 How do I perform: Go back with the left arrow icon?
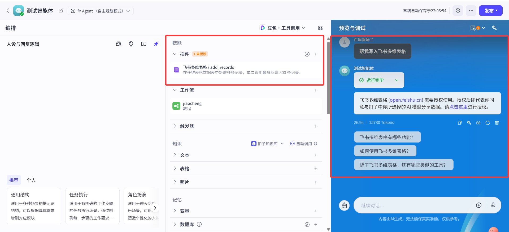[8, 11]
